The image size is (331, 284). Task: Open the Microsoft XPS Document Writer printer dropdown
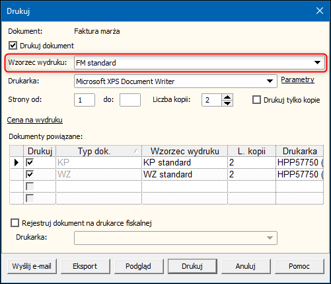[176, 81]
